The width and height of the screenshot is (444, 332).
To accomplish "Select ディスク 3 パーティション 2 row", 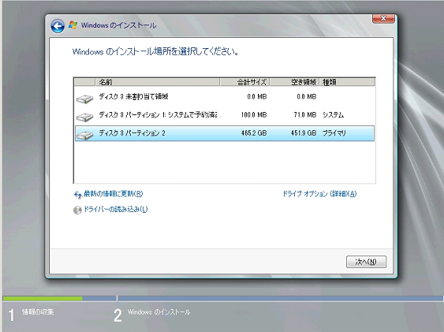I will point(225,133).
